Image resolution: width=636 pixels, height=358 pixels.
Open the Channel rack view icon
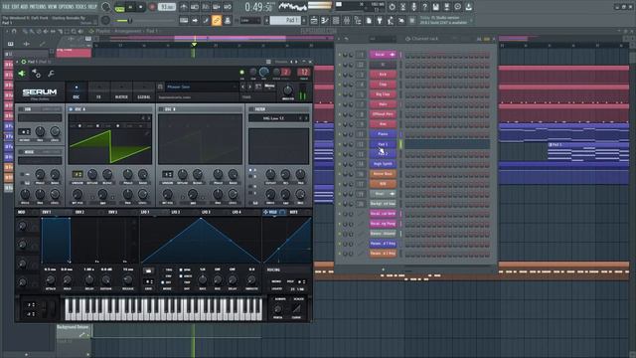(x=336, y=20)
